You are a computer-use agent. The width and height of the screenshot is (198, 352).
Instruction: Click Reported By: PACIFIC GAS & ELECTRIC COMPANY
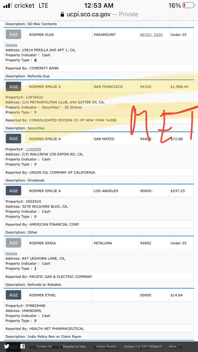49,277
